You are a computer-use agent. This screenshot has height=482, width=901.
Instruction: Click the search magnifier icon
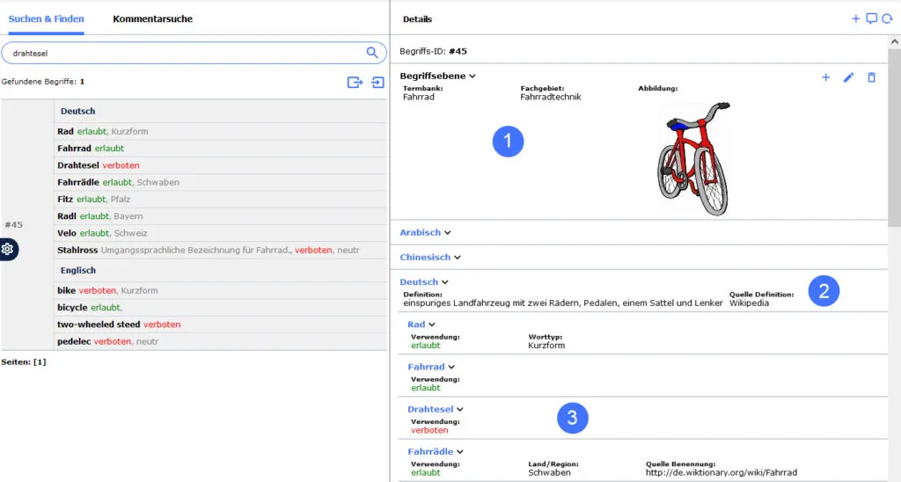coord(372,53)
